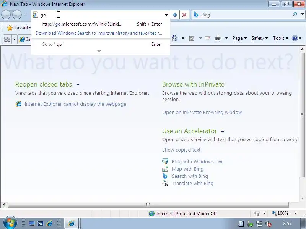306x229 pixels.
Task: Choose the Go to 'go' entry
Action: [101, 44]
